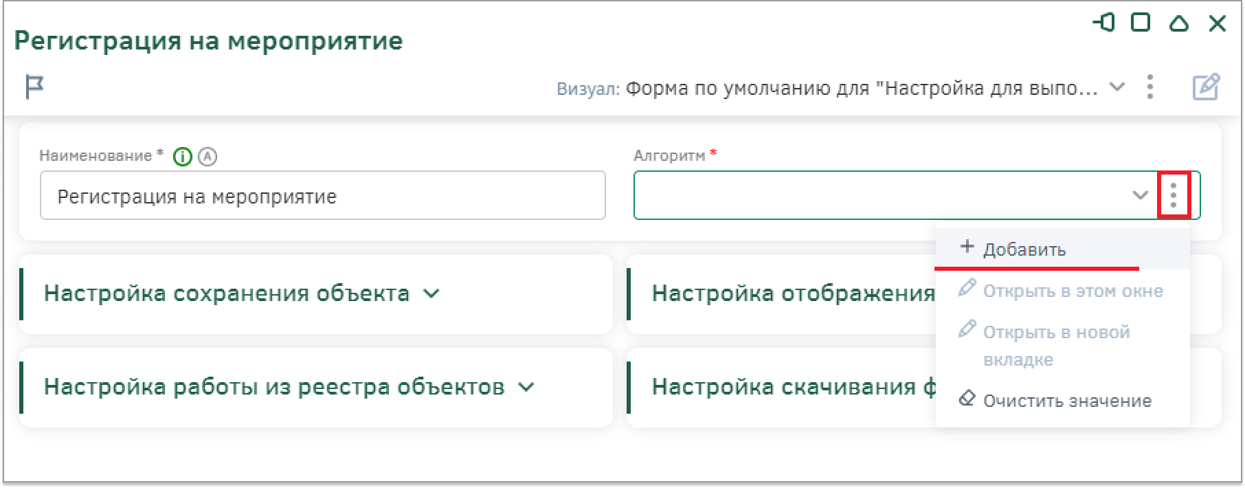Click the green info icon near Наименование

183,157
